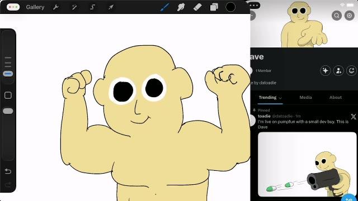Click the add member icon

tap(338, 71)
